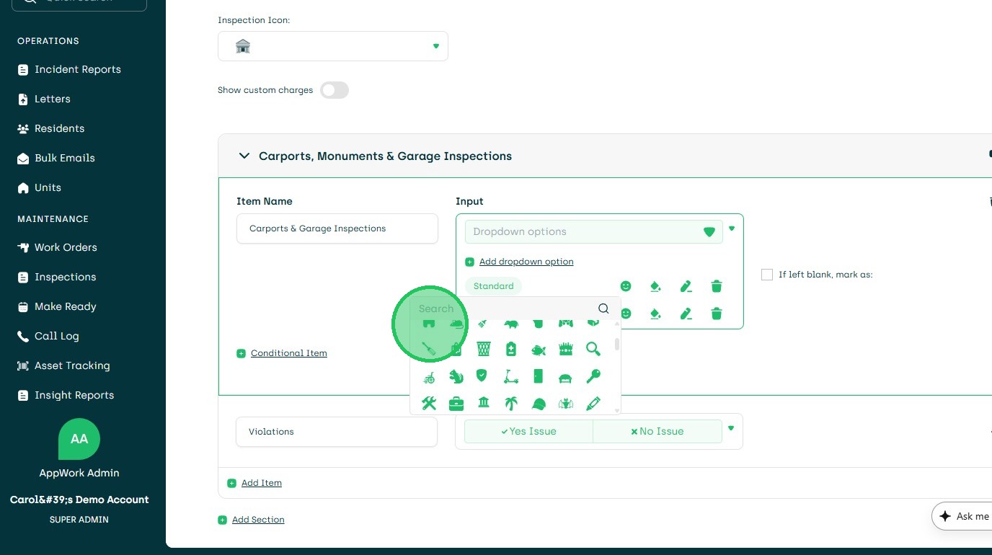Collapse Carports, Monuments & Garage Inspections section

[244, 156]
